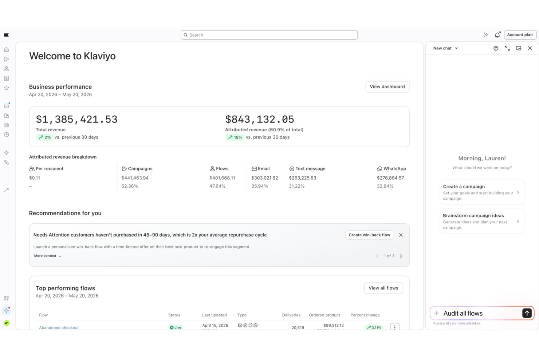Open the green account avatar in sidebar
This screenshot has width=539, height=359.
pyautogui.click(x=7, y=323)
